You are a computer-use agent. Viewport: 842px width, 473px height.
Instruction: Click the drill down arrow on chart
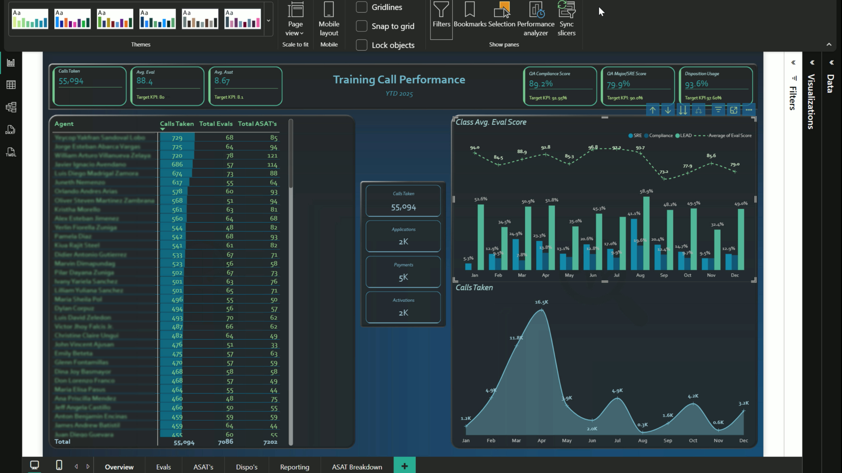click(x=668, y=110)
